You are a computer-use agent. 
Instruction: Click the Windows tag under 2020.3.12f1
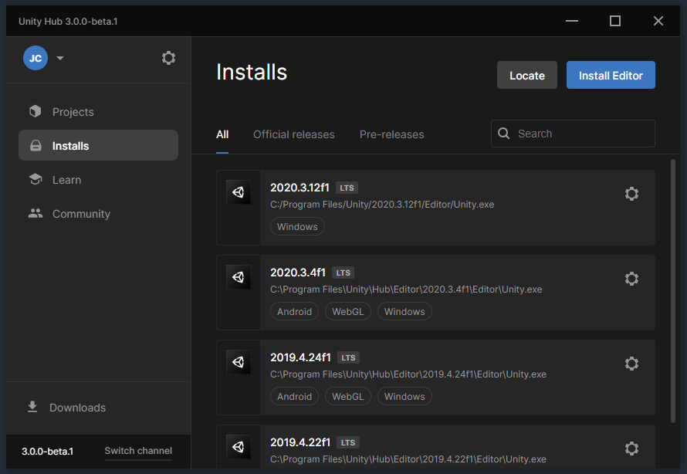click(x=297, y=226)
